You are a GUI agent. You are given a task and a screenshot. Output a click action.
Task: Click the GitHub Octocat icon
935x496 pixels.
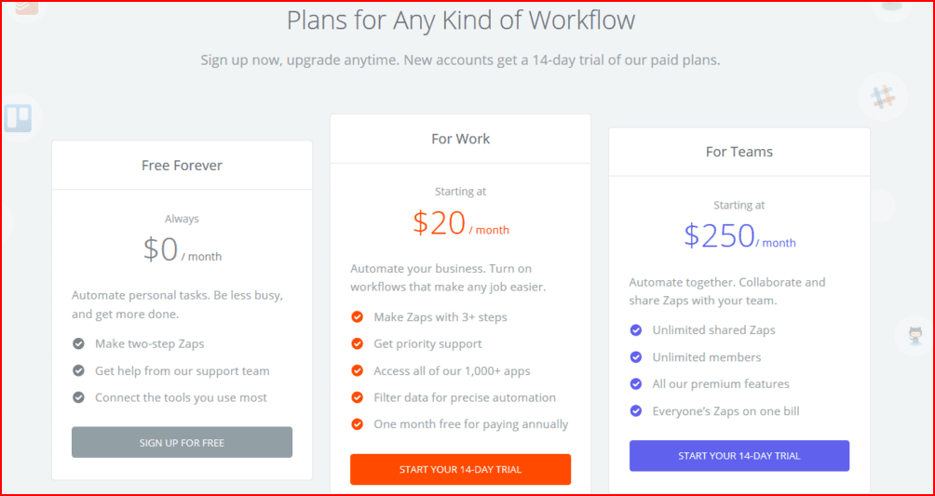[x=914, y=335]
